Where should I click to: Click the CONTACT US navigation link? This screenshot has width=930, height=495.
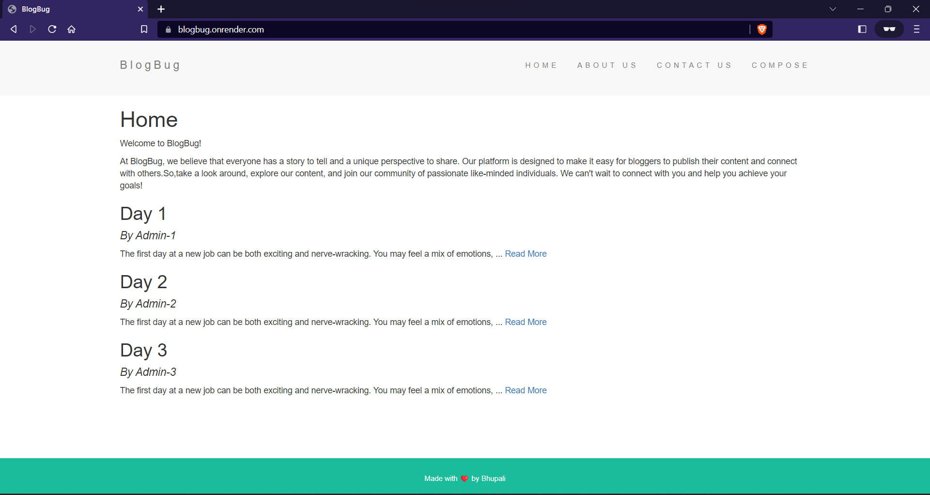[x=695, y=65]
